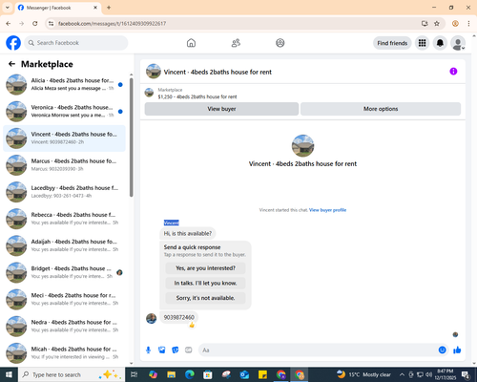Click the Windows taskbar search box
The image size is (477, 382).
tap(72, 374)
